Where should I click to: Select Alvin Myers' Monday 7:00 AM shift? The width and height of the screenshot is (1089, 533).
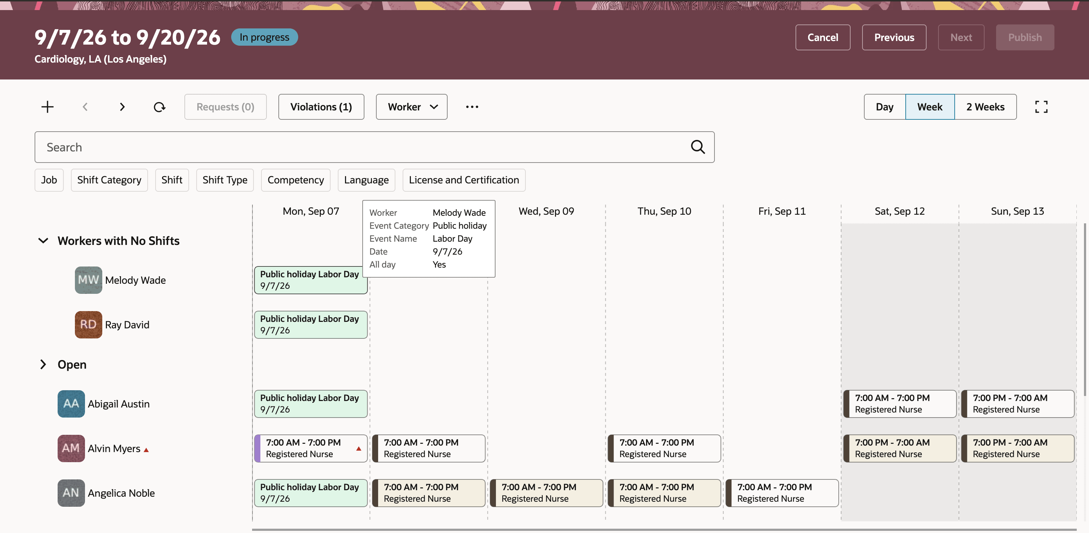[x=311, y=448]
